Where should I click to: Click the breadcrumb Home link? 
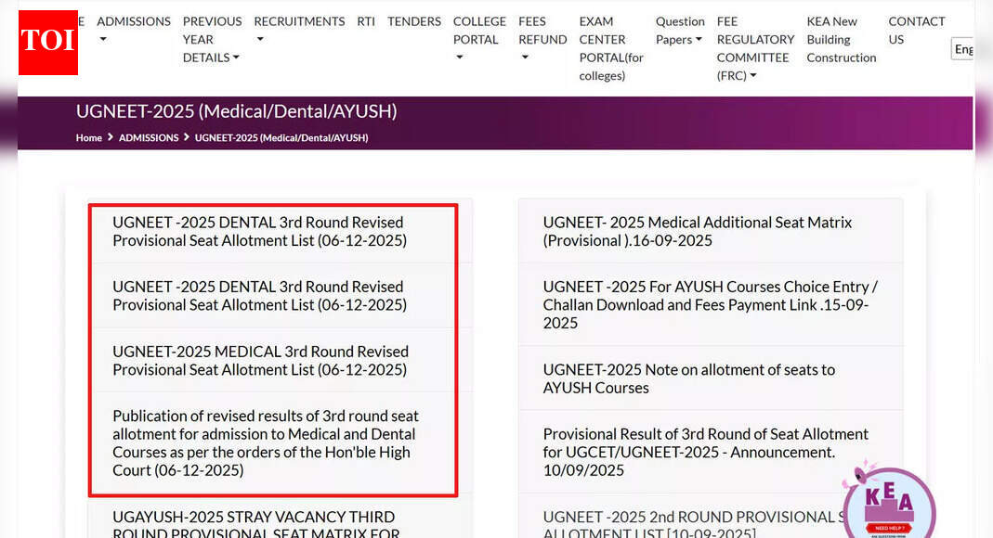point(88,137)
